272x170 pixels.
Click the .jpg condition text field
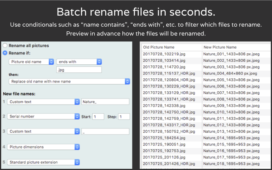79,70
